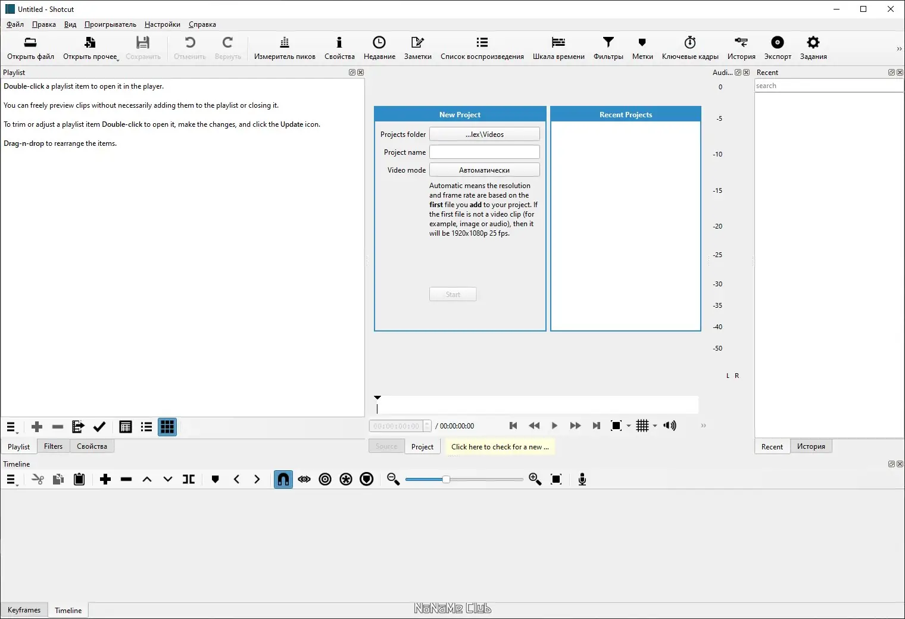Switch to the Свойства tab below playlist
This screenshot has width=905, height=619.
[92, 446]
